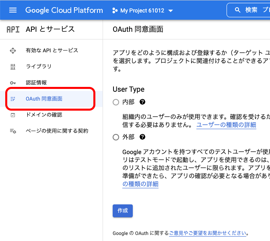Click the blue 作成 button
Screen dimensions: 270x241
click(122, 211)
